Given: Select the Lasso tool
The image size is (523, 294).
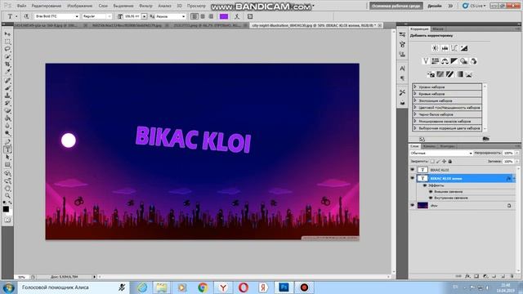Looking at the screenshot, I should click(x=7, y=49).
